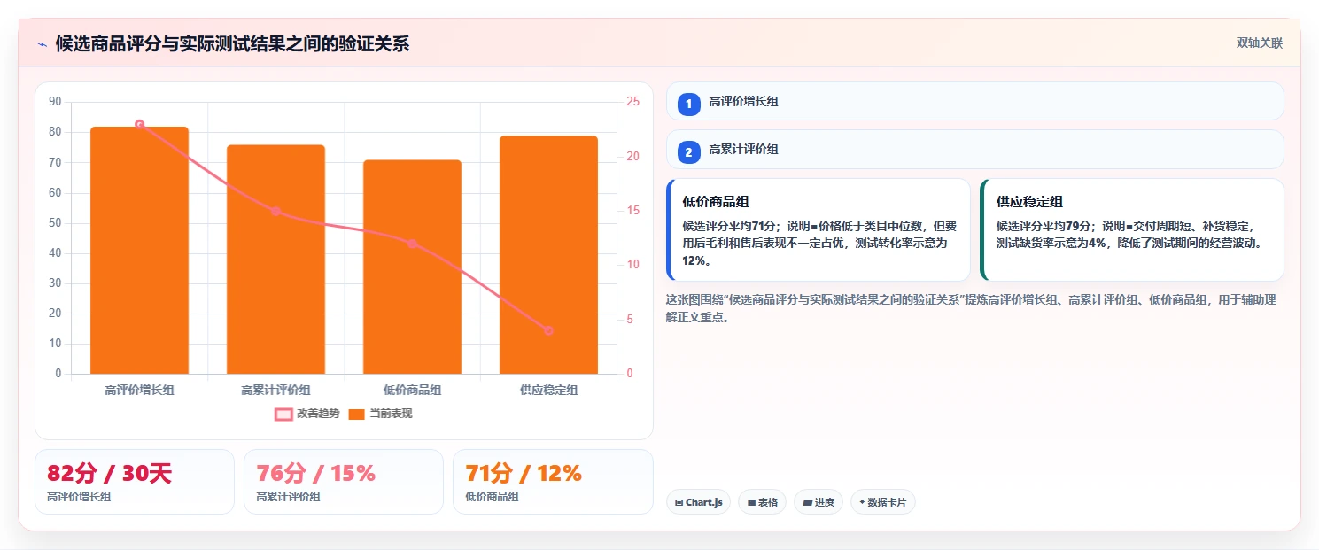The width and height of the screenshot is (1319, 550).
Task: Click the orange bar for 低价商品组
Action: click(412, 267)
